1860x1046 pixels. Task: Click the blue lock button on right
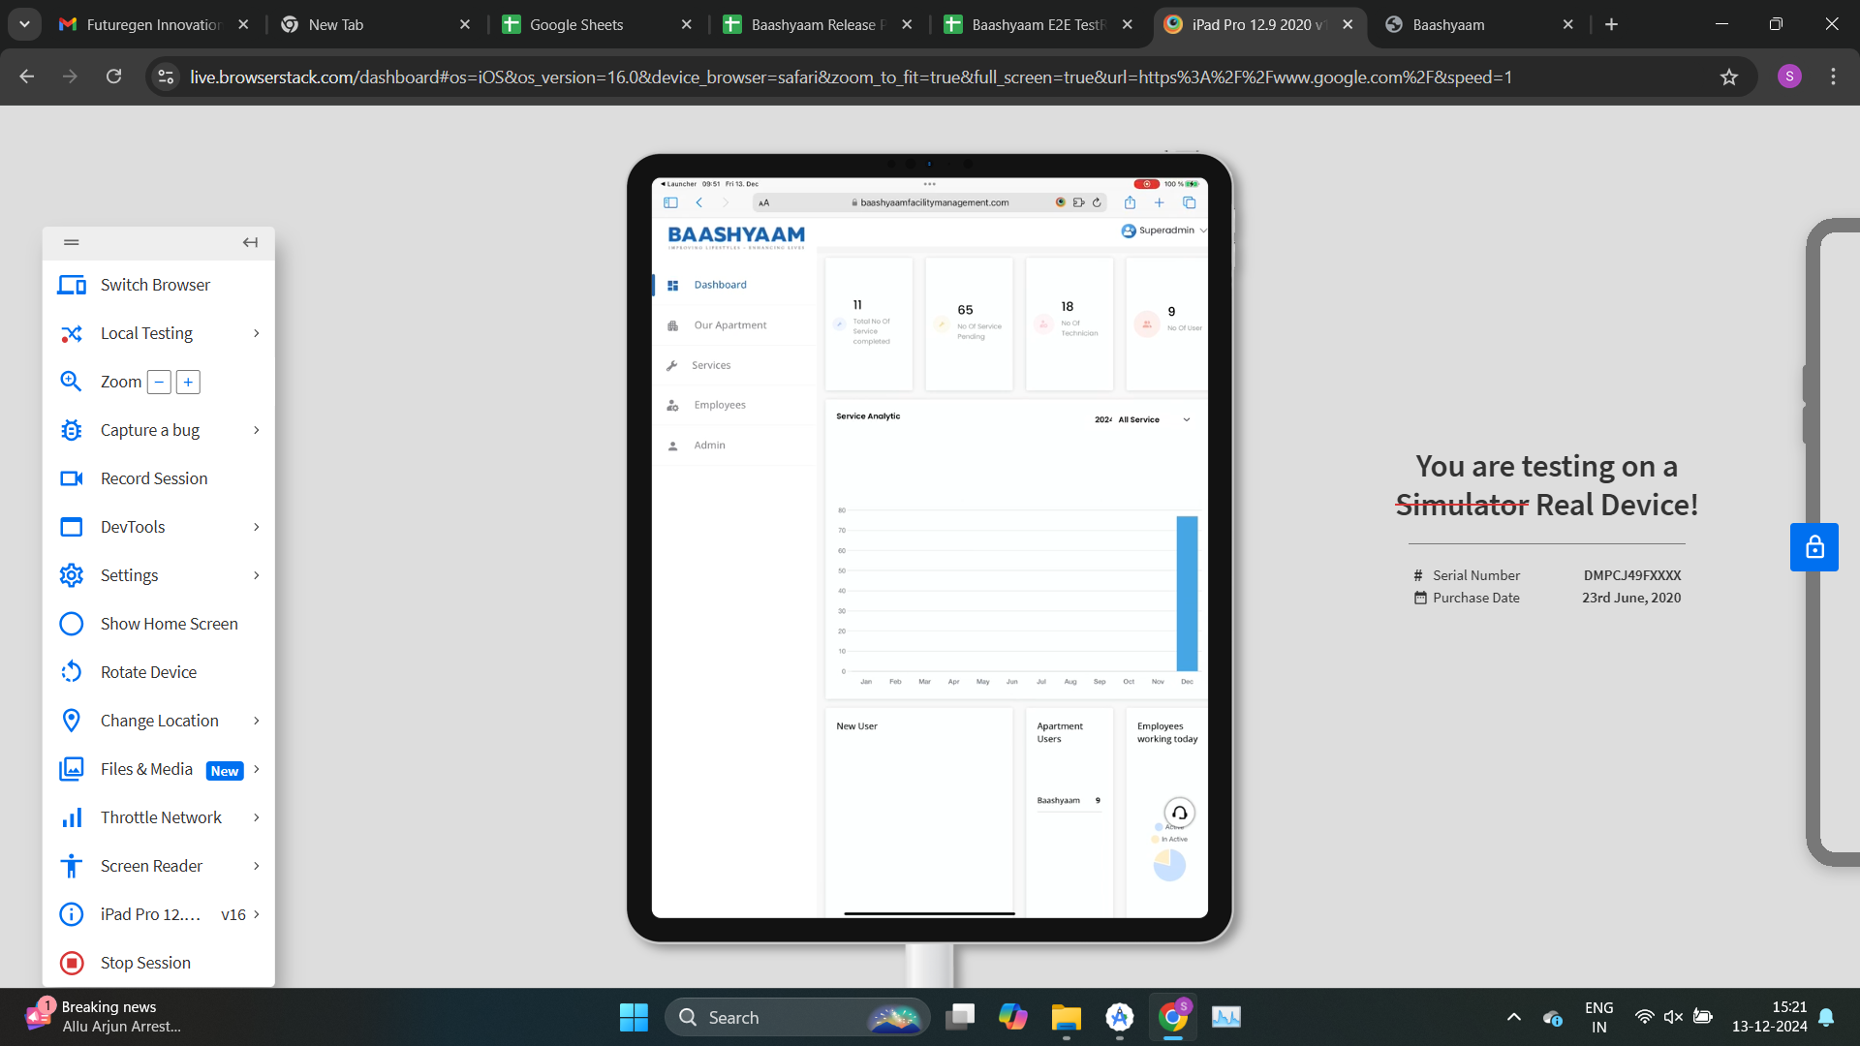(x=1813, y=547)
